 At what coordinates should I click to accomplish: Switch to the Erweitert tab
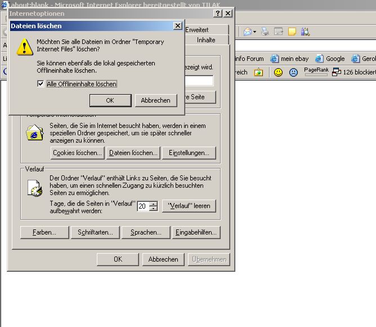pos(199,30)
